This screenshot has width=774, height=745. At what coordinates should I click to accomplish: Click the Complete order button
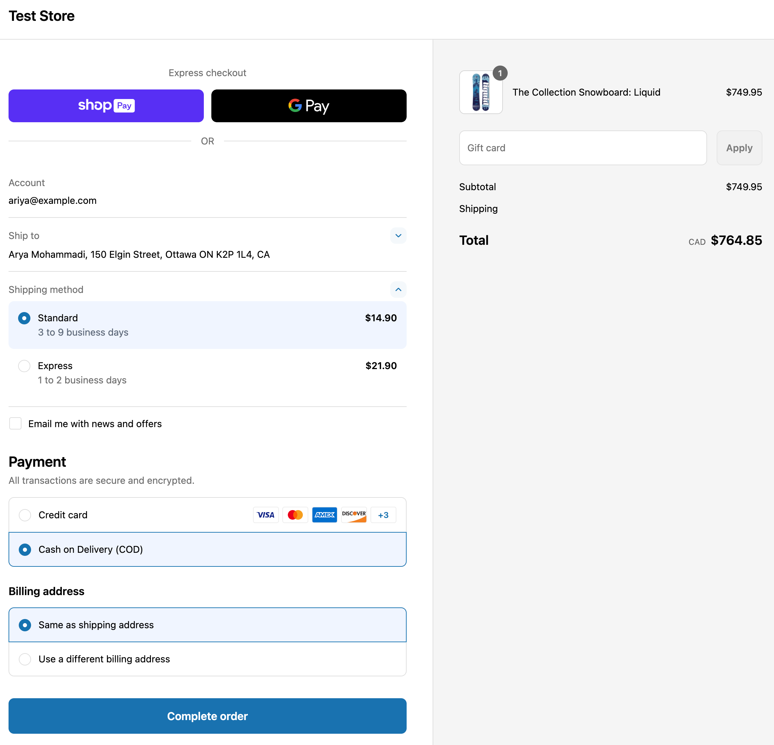click(x=207, y=716)
